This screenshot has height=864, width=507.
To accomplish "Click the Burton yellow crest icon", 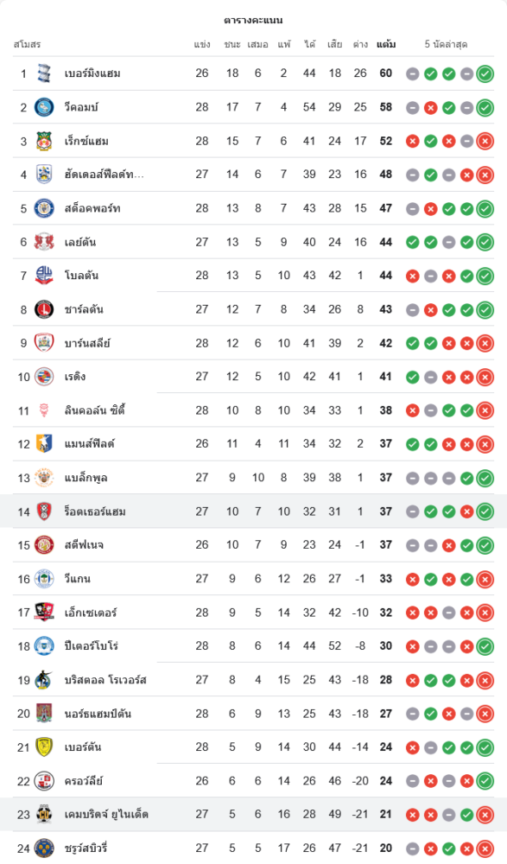I will click(44, 747).
